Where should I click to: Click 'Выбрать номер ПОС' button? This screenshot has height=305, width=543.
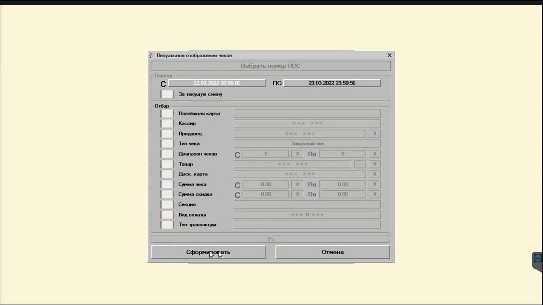coord(271,66)
